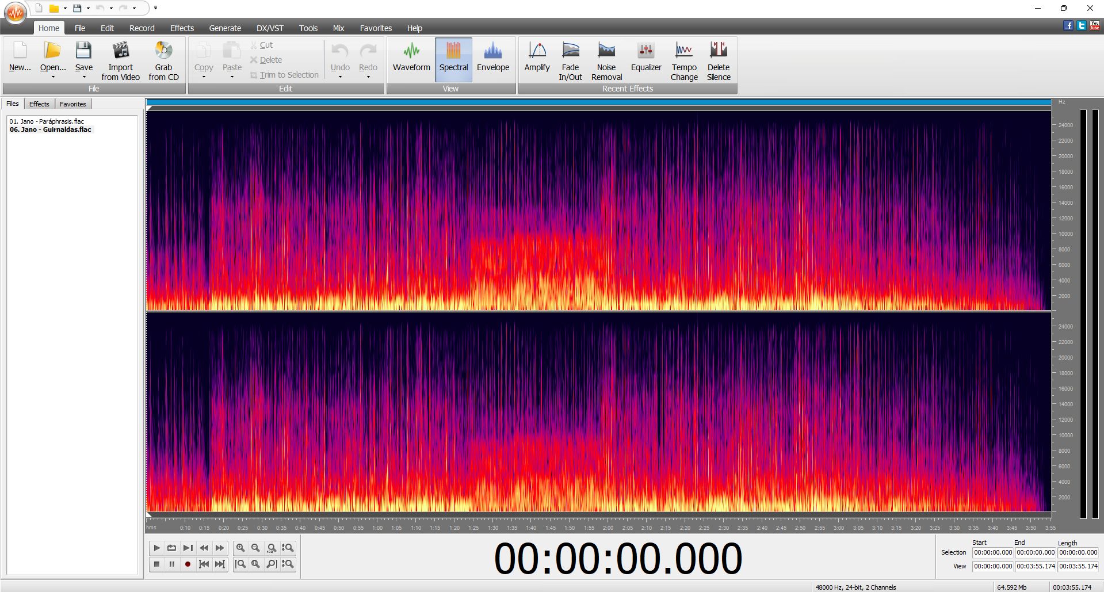Open the Mix ribbon tab
This screenshot has width=1104, height=592.
338,28
